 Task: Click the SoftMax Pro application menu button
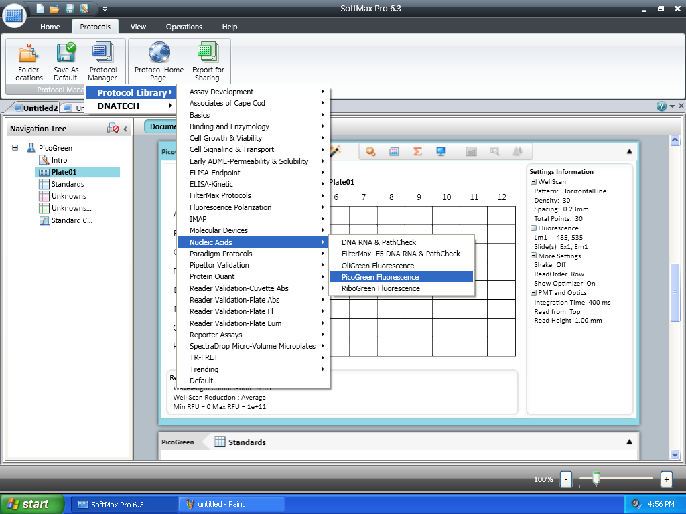(x=15, y=15)
